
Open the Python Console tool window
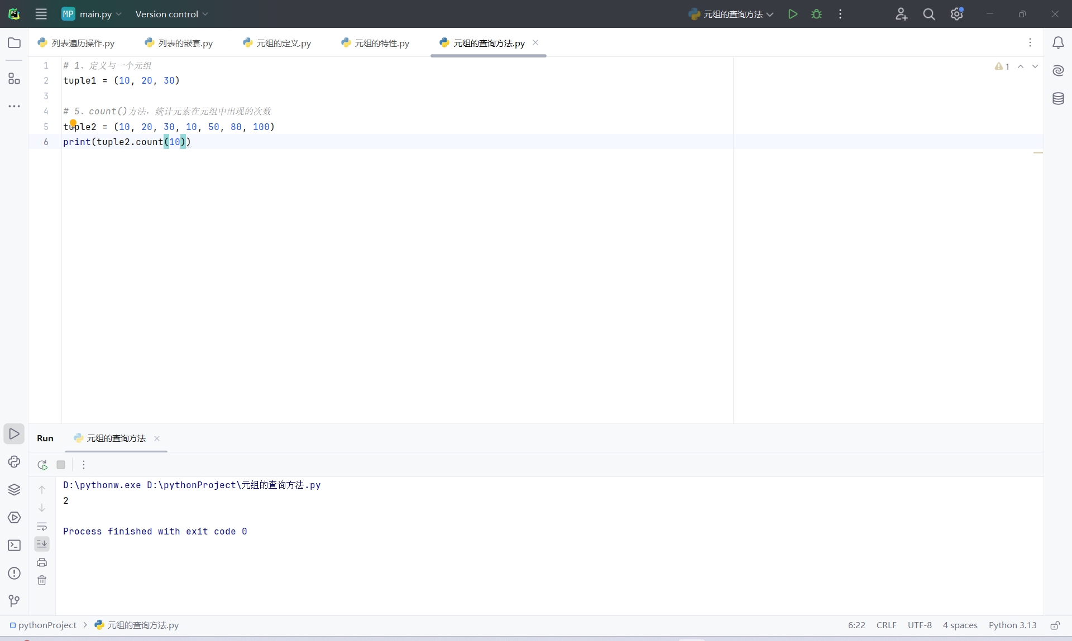[x=14, y=462]
